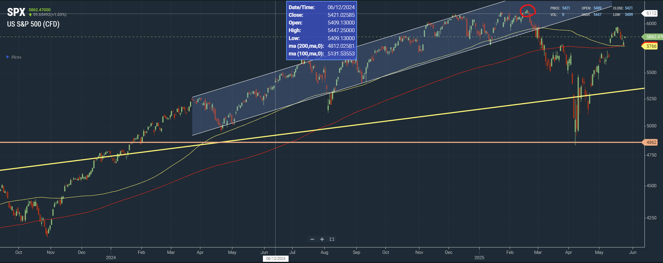Click the 06/12/2024 crosshair date label
This screenshot has width=663, height=263.
click(276, 259)
